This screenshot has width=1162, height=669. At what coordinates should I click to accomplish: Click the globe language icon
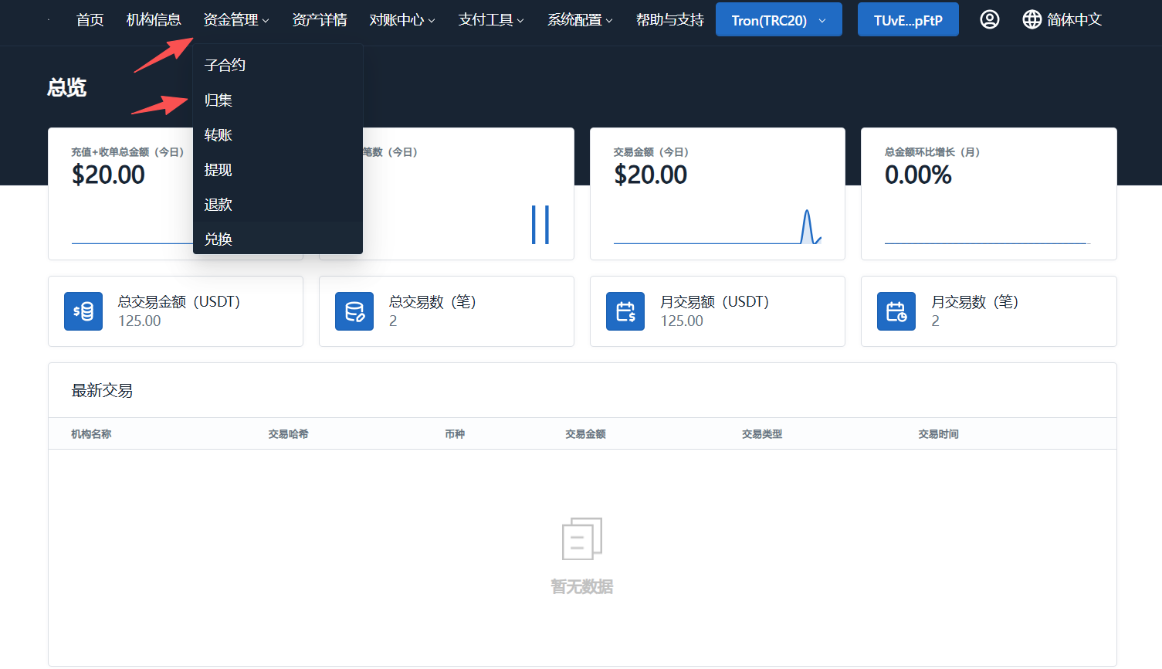click(x=1032, y=19)
